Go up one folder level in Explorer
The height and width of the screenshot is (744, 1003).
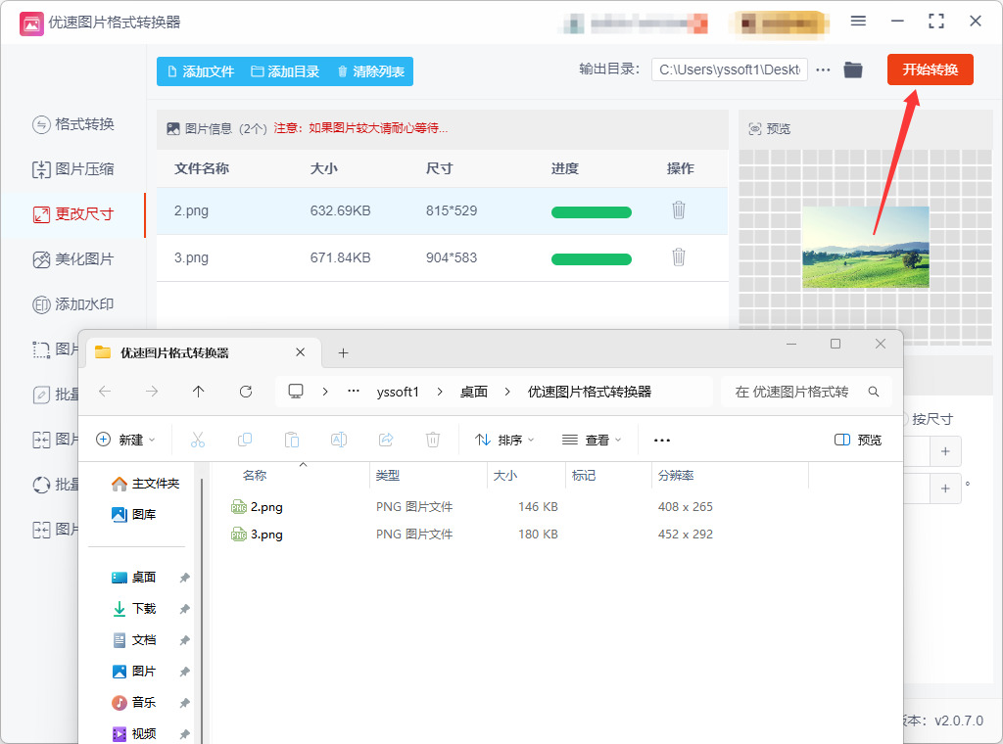click(x=198, y=392)
